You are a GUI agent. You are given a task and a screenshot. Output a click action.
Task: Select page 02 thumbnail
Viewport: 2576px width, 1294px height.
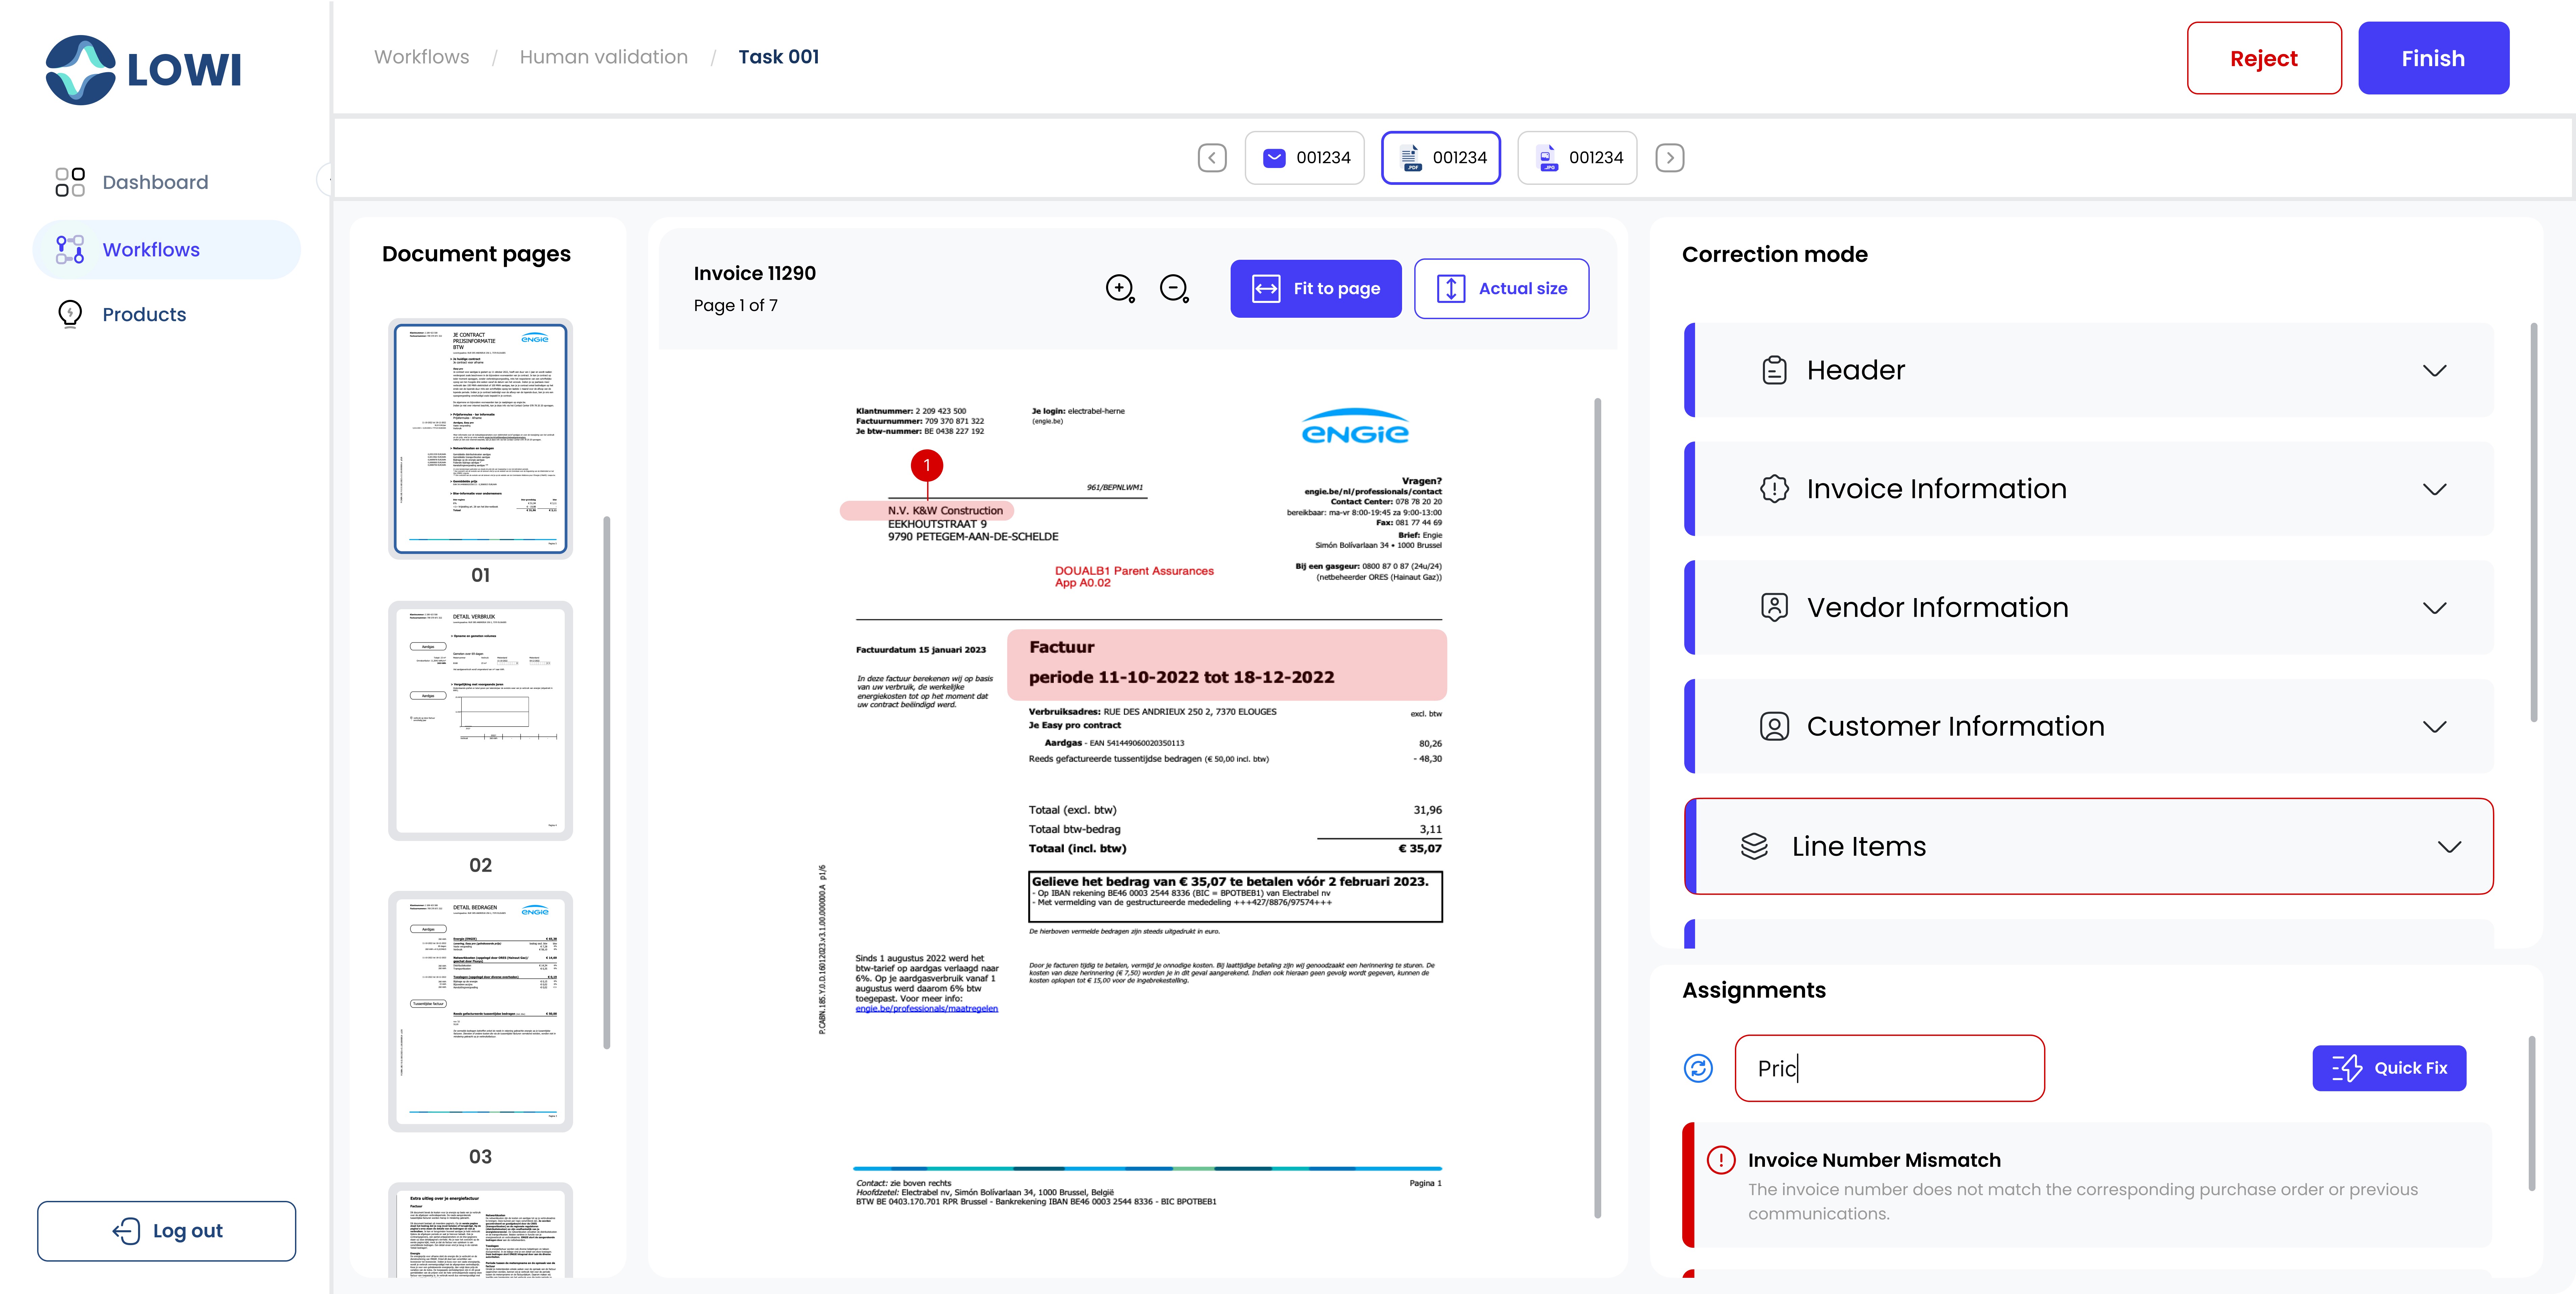[x=480, y=721]
